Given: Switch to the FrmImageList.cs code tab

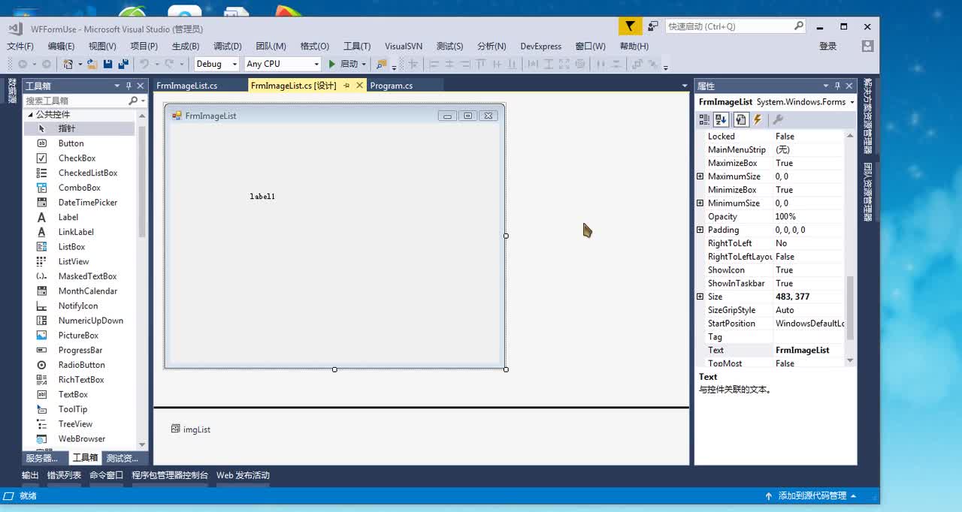Looking at the screenshot, I should pyautogui.click(x=187, y=86).
